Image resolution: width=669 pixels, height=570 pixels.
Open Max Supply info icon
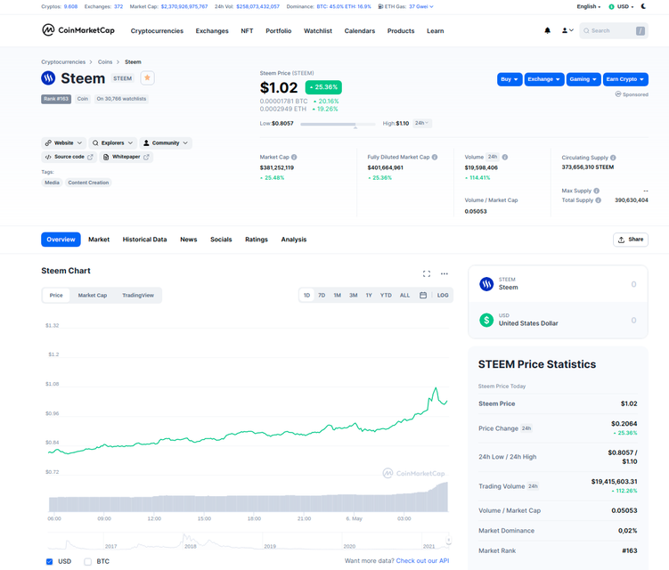tap(597, 191)
